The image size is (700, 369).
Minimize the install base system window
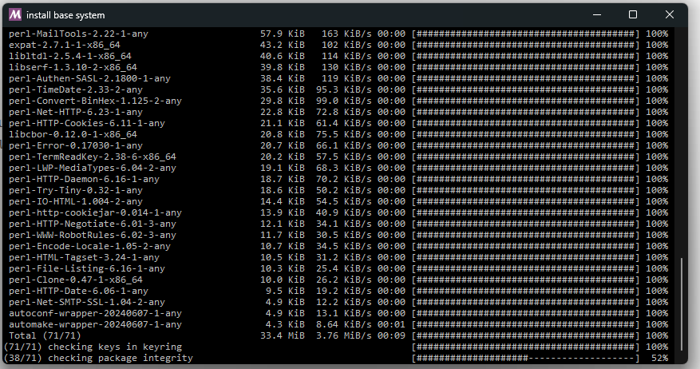click(x=597, y=14)
